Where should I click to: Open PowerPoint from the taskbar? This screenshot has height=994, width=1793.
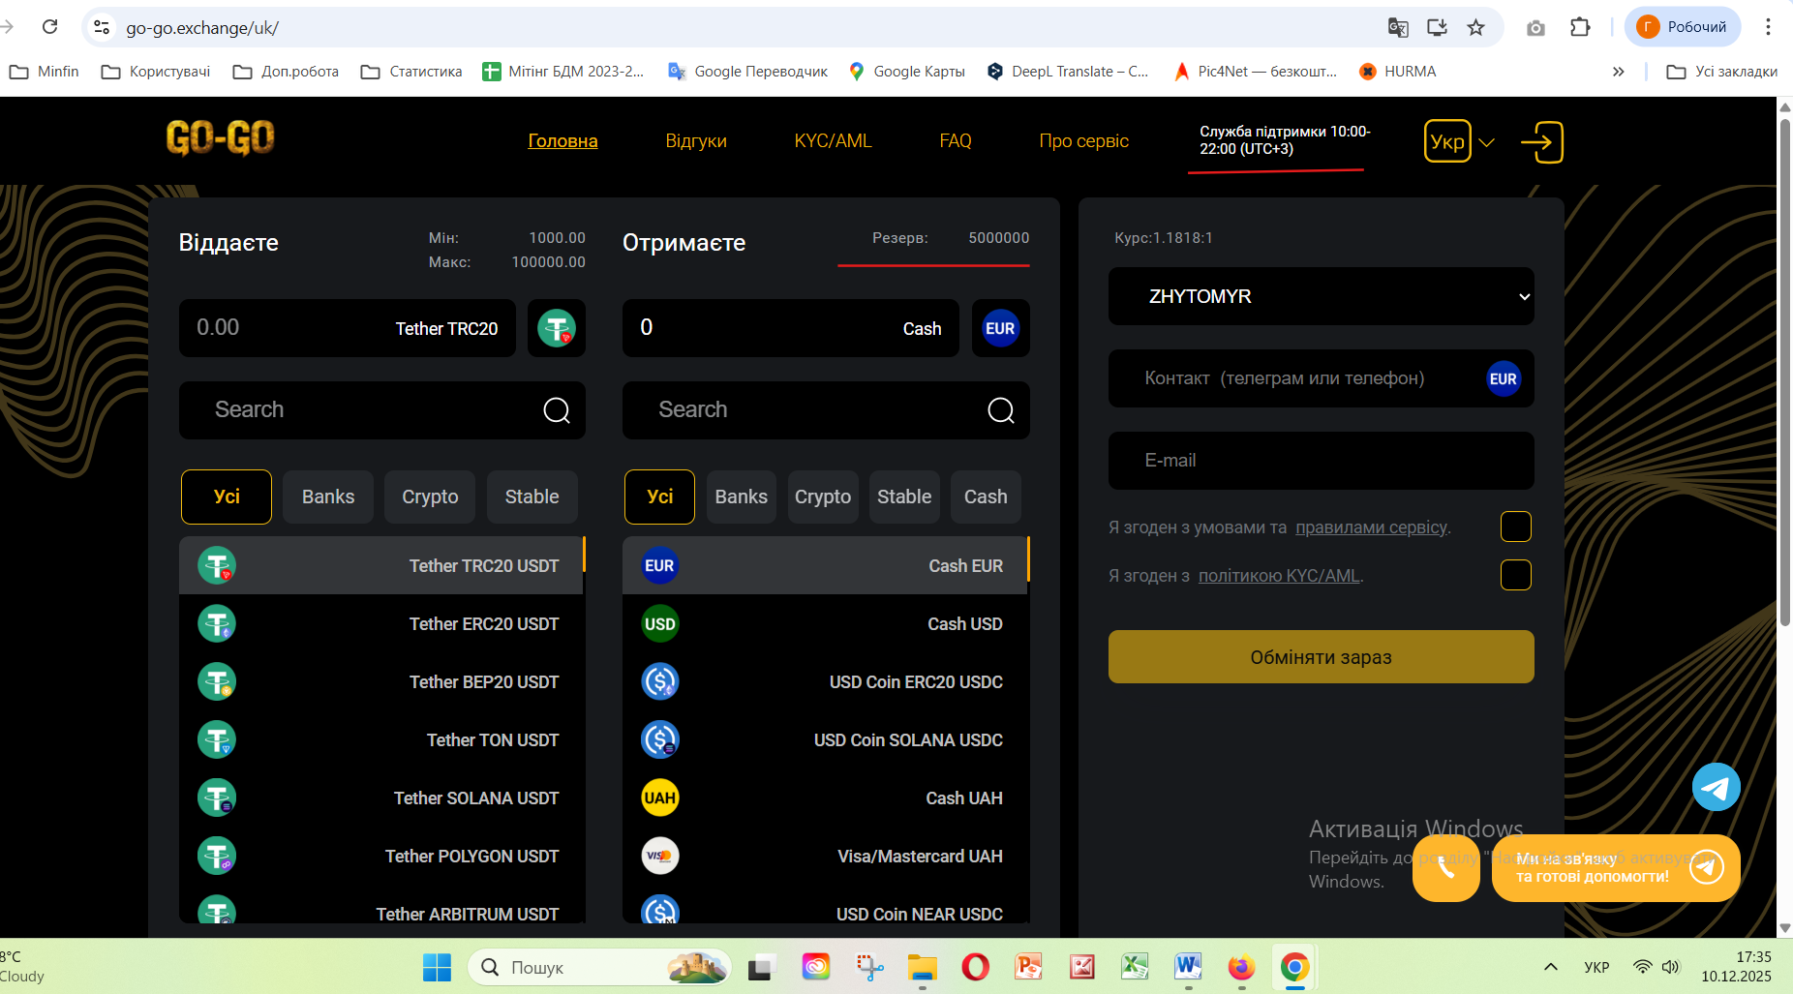1028,967
